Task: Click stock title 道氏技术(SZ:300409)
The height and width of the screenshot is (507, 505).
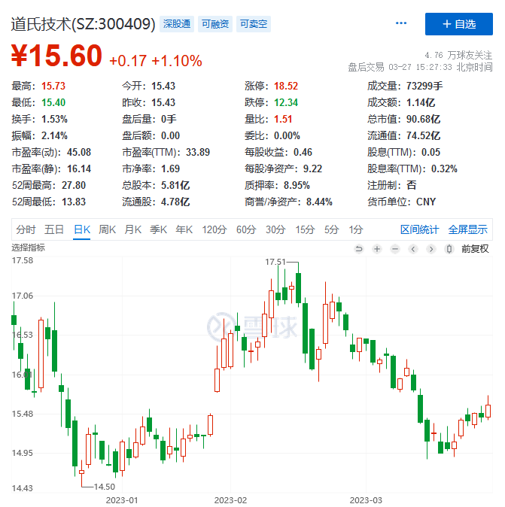Action: tap(84, 24)
